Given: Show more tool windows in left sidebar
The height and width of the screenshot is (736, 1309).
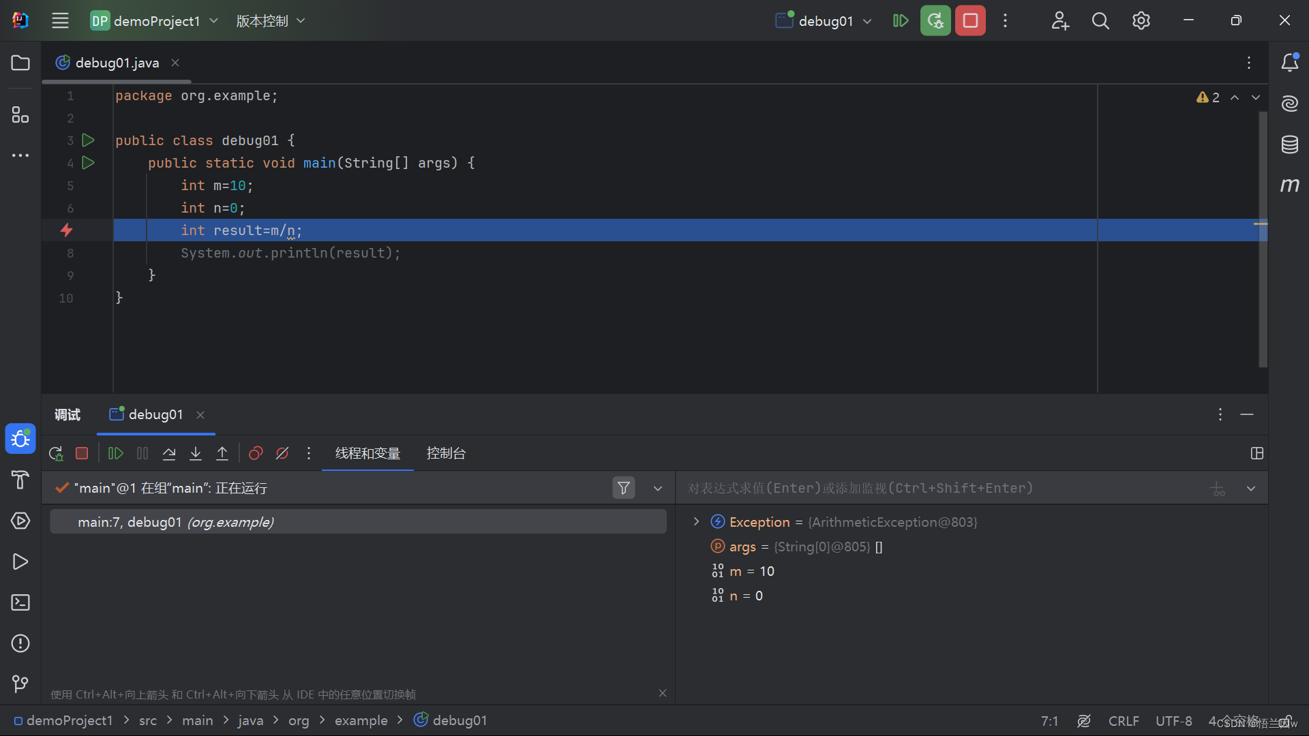Looking at the screenshot, I should [x=20, y=155].
